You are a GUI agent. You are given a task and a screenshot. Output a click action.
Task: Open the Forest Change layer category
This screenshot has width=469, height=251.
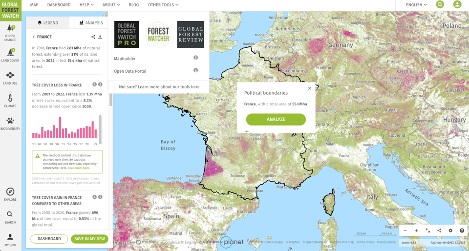pos(10,33)
